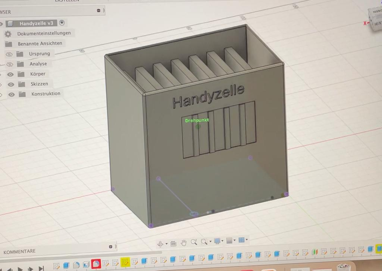Select the embossed Handyzelle text on the model
The width and height of the screenshot is (382, 271).
(209, 97)
